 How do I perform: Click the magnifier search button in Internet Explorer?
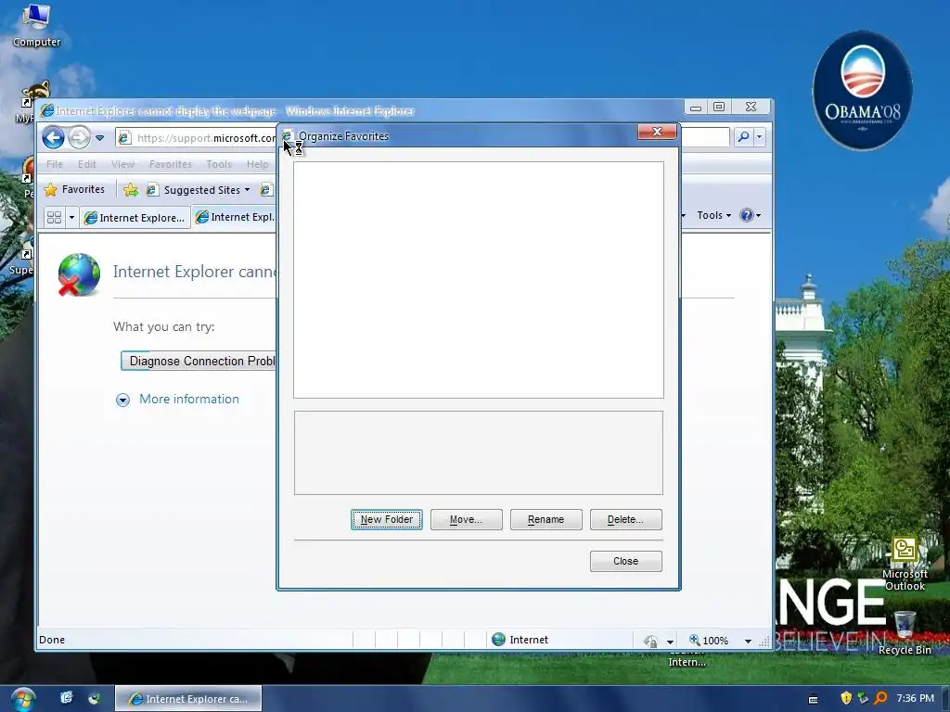743,137
